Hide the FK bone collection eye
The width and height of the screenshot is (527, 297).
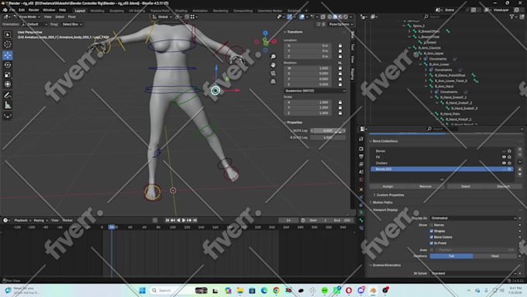point(504,157)
